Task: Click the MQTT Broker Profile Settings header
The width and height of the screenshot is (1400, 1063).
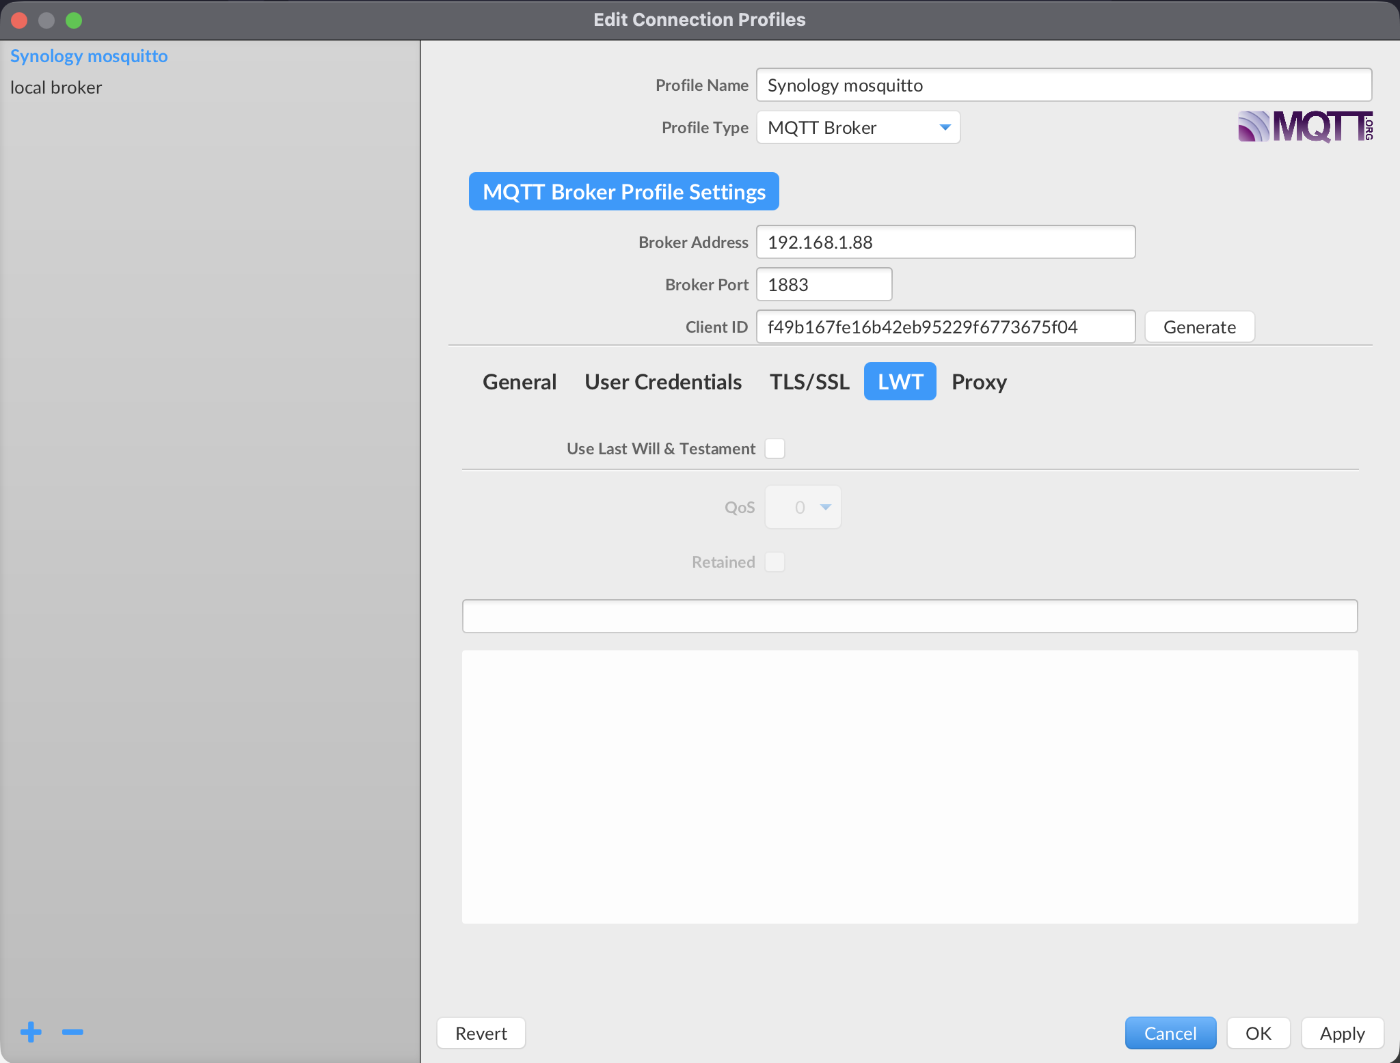Action: tap(624, 192)
